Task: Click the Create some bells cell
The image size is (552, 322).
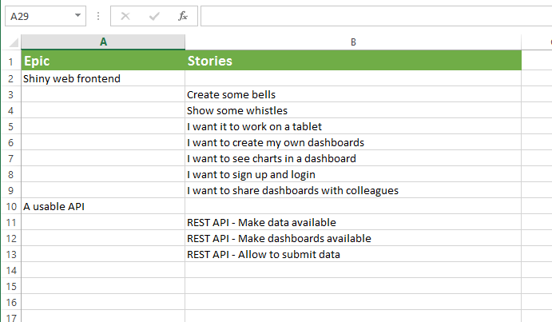Action: pyautogui.click(x=353, y=94)
